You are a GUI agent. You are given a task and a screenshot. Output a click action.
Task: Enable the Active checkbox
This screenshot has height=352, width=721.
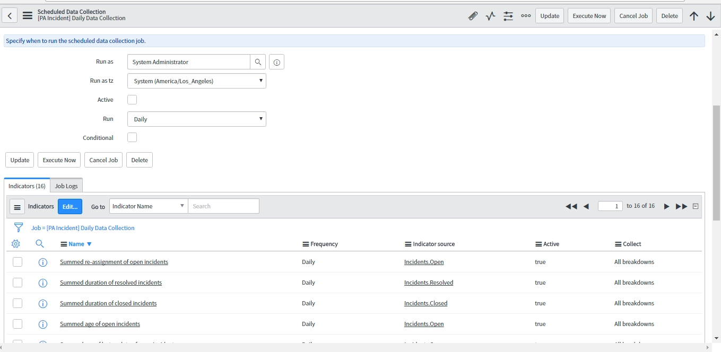click(132, 99)
